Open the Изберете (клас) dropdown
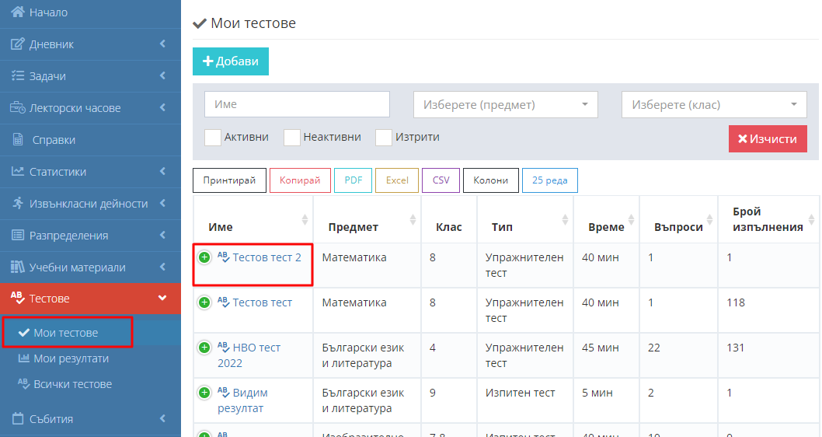This screenshot has width=822, height=437. tap(713, 105)
